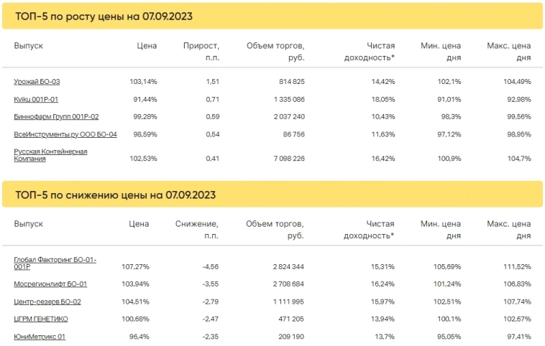The width and height of the screenshot is (545, 346).
Task: Click the 'Прирост, п.п.' column header
Action: (x=201, y=51)
